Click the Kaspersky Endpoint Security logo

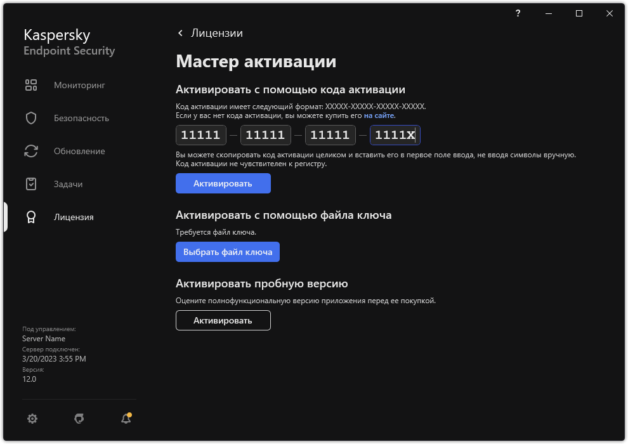(69, 42)
